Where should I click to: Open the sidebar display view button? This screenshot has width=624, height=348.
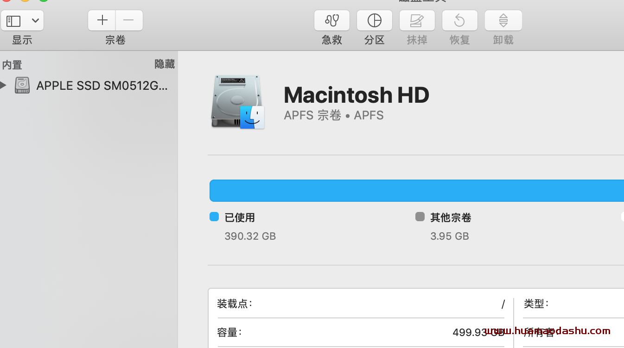point(13,21)
